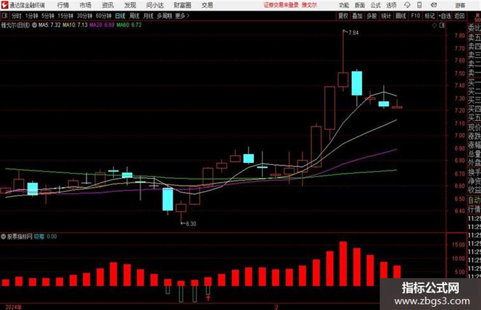This screenshot has width=481, height=310.
Task: Click the MA10: 7.13 value label
Action: pyautogui.click(x=75, y=25)
